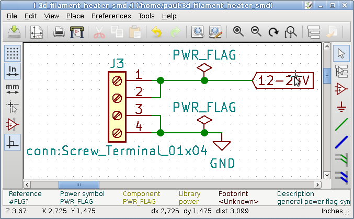Open the Preferences menu

click(111, 16)
